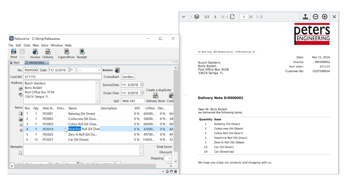Image resolution: width=346 pixels, height=186 pixels.
Task: Switch to the Start tab
Action: tap(15, 63)
